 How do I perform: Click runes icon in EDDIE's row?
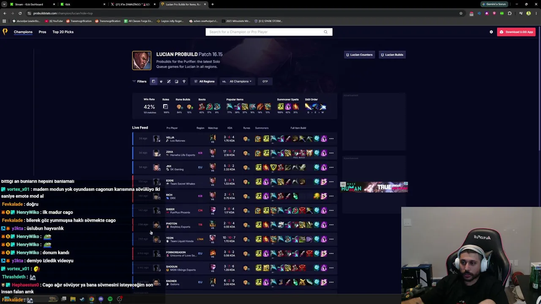point(246,182)
